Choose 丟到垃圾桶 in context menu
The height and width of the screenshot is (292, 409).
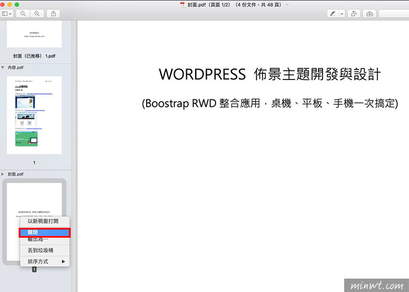click(44, 251)
